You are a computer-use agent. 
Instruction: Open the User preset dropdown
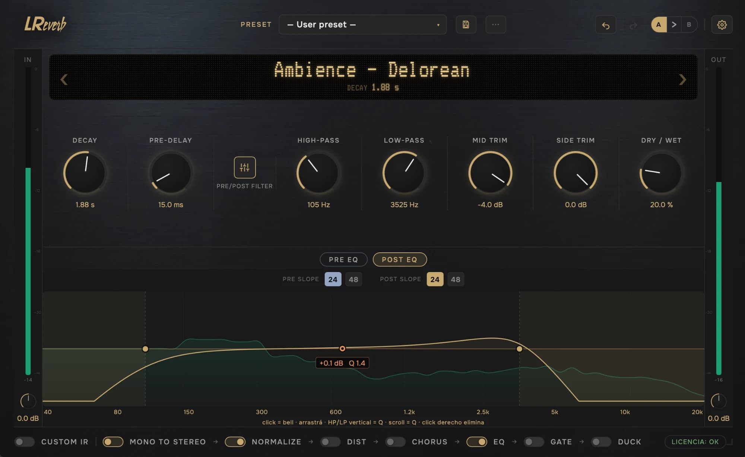tap(362, 25)
